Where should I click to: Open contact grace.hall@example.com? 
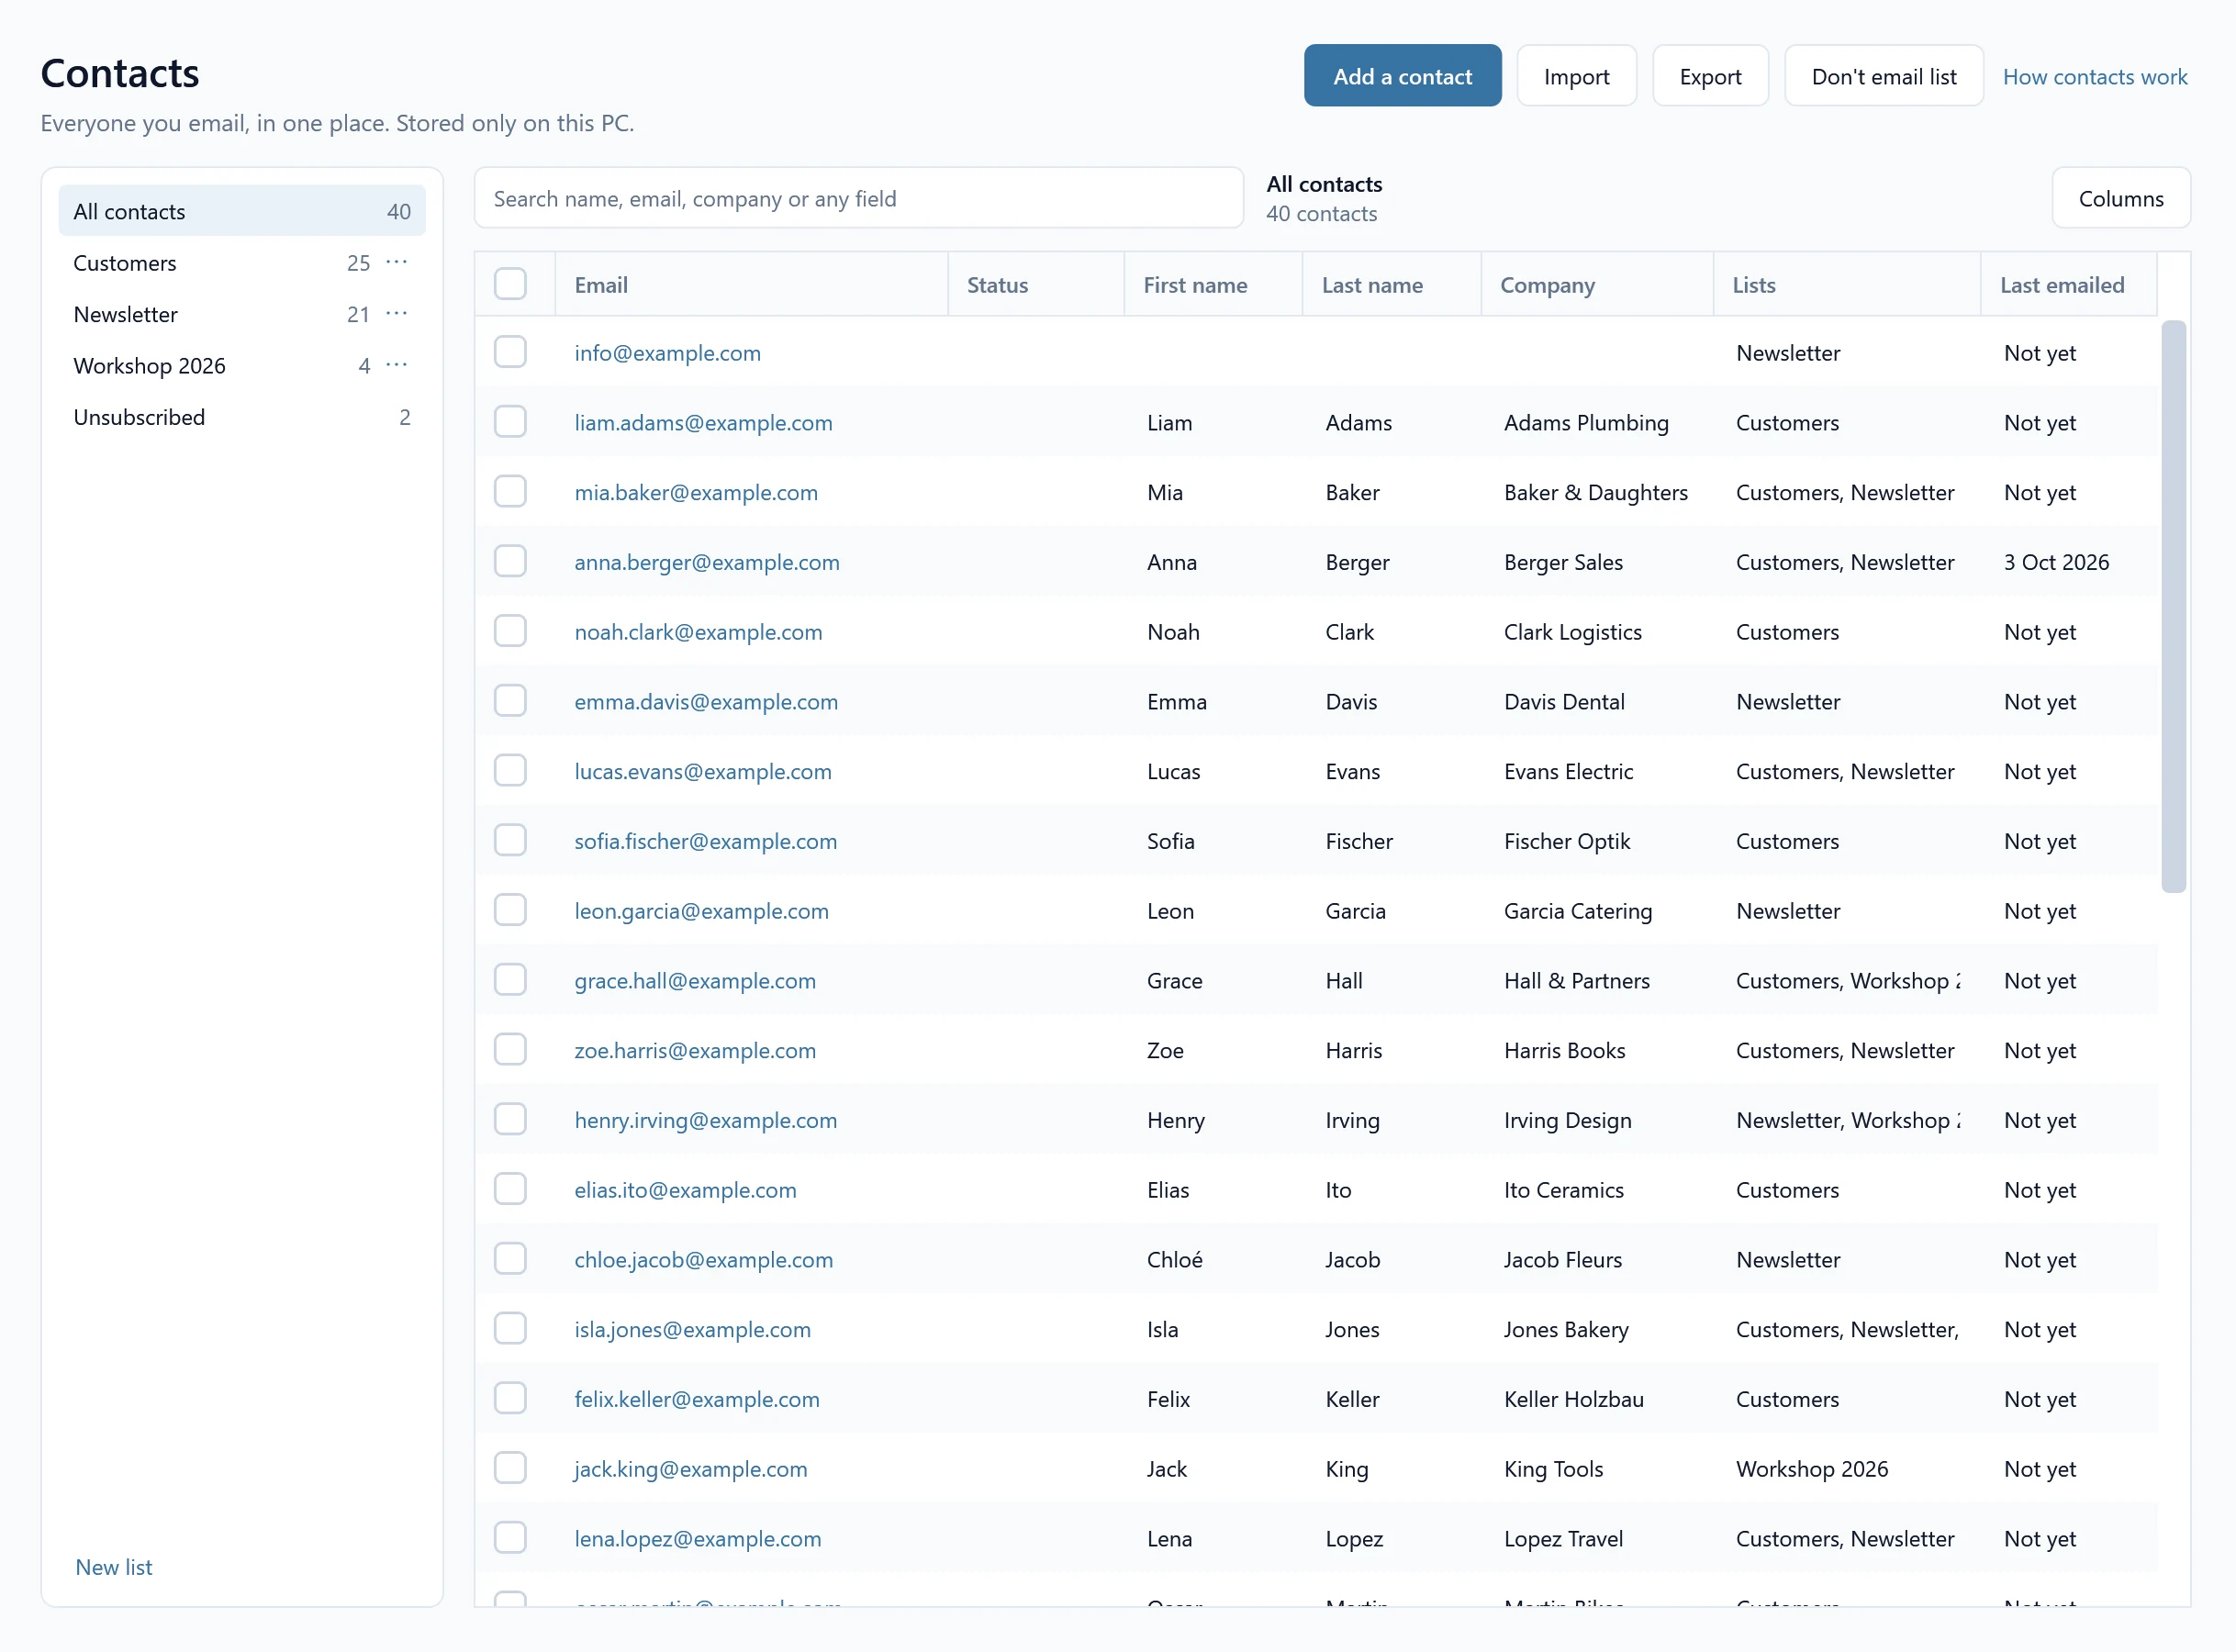click(x=695, y=981)
